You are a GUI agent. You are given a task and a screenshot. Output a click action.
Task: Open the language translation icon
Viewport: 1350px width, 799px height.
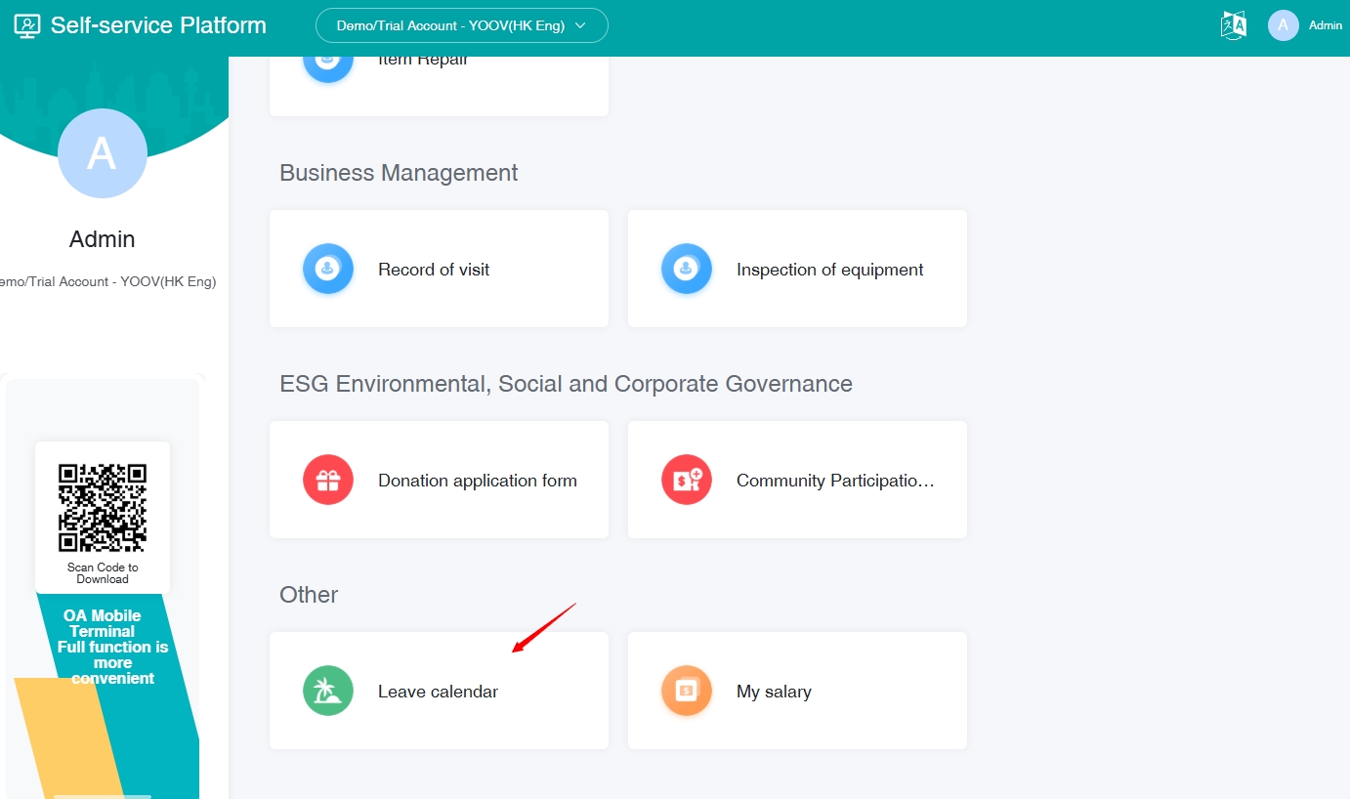pyautogui.click(x=1234, y=25)
